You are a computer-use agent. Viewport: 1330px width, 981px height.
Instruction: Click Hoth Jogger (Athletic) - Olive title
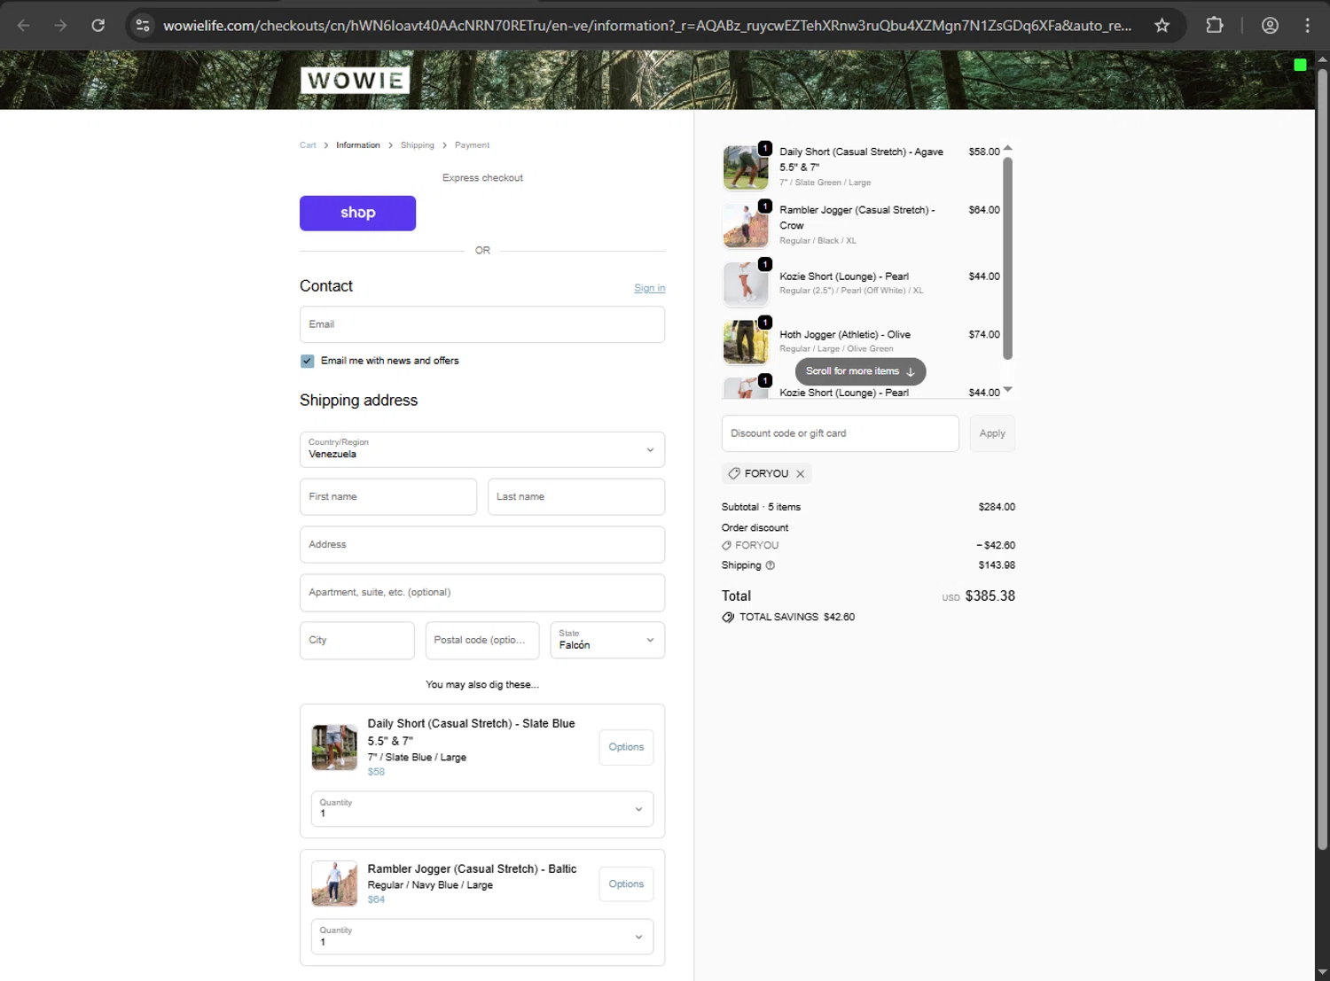click(x=845, y=335)
